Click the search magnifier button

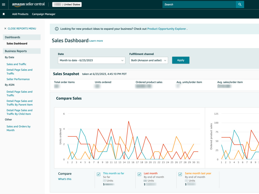[240, 4]
